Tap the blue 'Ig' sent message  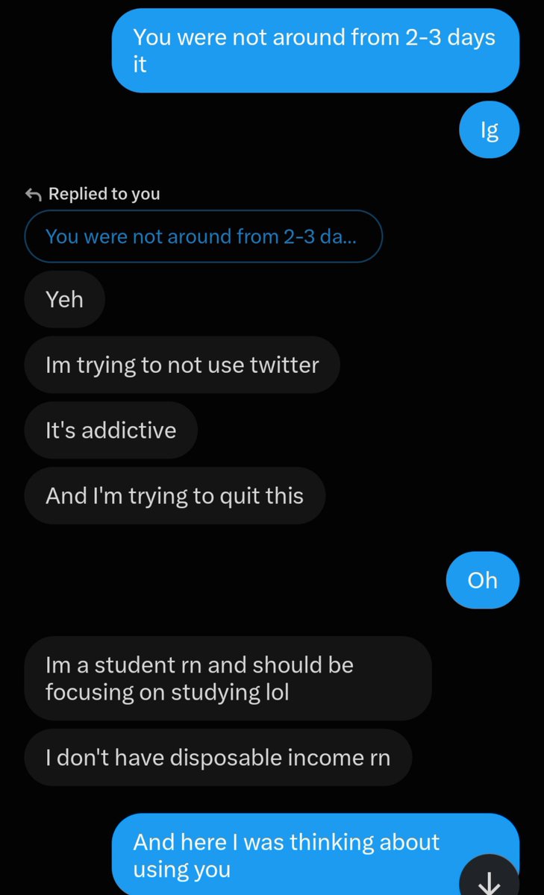tap(490, 131)
